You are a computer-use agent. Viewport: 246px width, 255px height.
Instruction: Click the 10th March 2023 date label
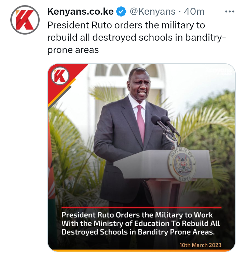(x=200, y=245)
